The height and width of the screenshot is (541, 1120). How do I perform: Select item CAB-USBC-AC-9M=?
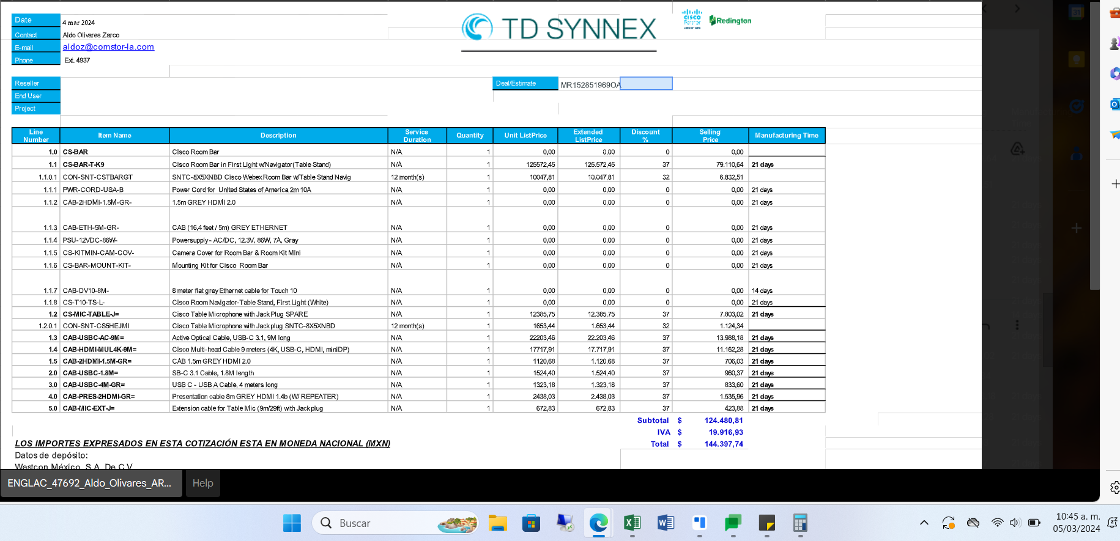[93, 337]
